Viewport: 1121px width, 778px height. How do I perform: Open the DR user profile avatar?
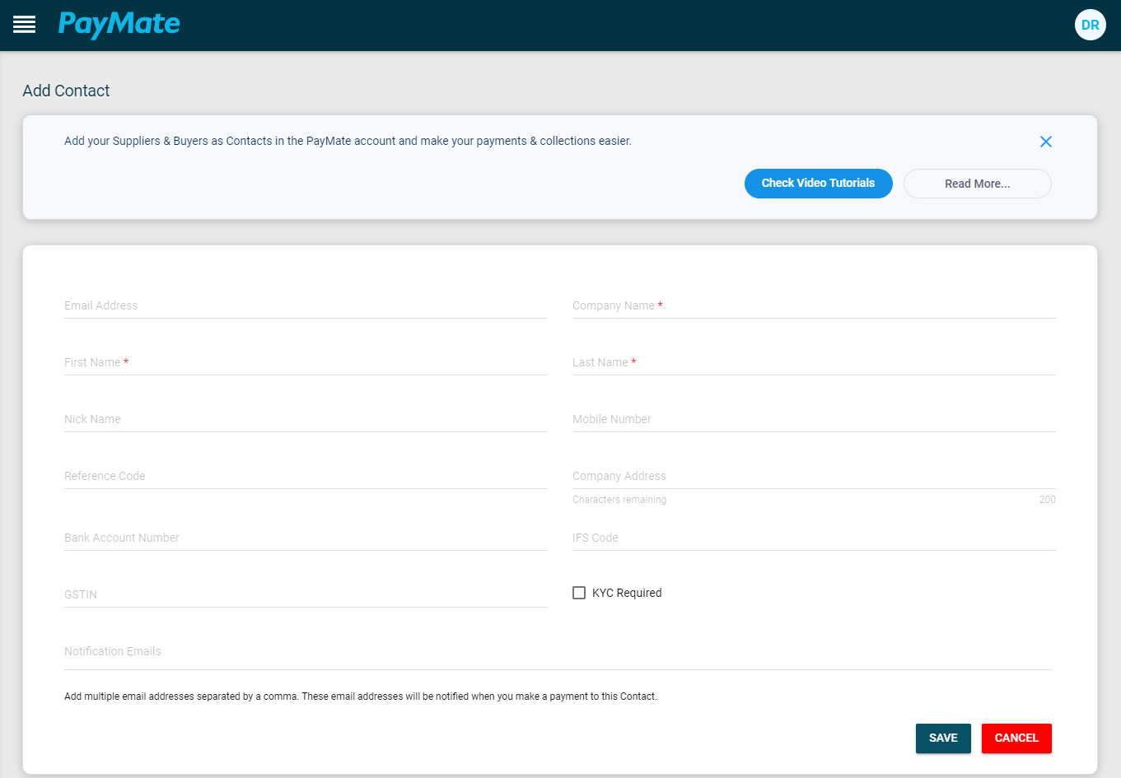pos(1090,25)
